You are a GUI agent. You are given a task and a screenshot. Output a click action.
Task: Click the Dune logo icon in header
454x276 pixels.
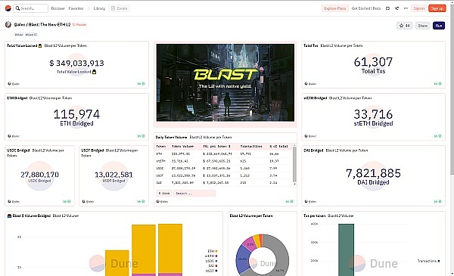[8, 8]
